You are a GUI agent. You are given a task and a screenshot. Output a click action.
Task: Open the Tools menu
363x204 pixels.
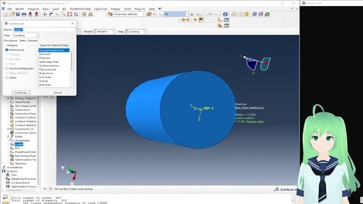(127, 9)
